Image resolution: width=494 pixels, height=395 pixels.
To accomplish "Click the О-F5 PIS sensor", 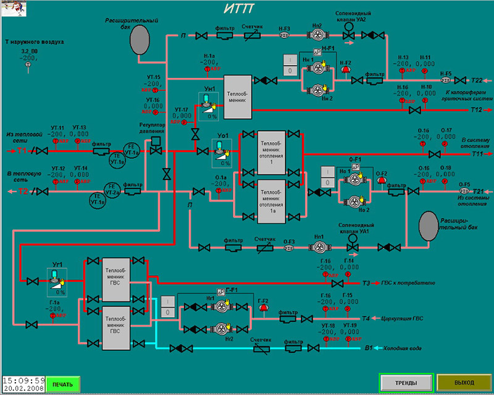I will (x=464, y=190).
